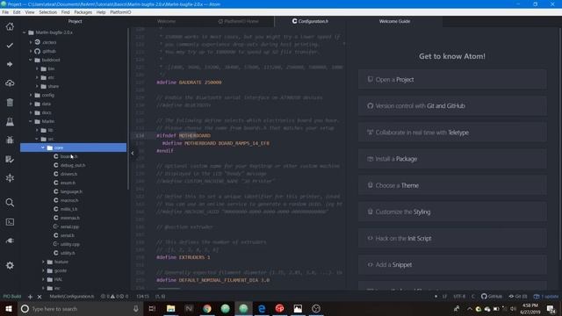Open the terminal icon in left sidebar

tap(10, 222)
